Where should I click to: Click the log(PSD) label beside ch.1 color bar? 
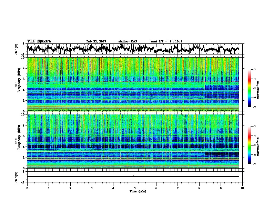[x=258, y=90]
